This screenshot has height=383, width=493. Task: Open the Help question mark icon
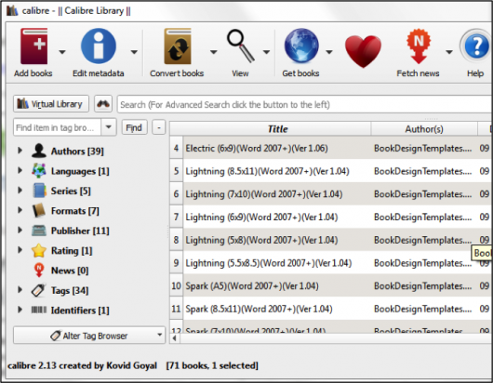pos(475,46)
